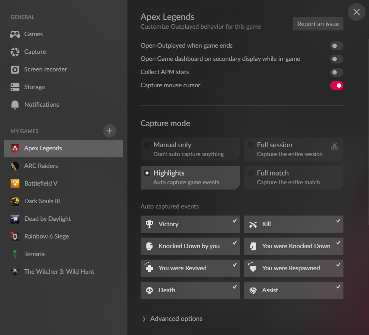Click the scissors icon on Full session

coord(334,146)
